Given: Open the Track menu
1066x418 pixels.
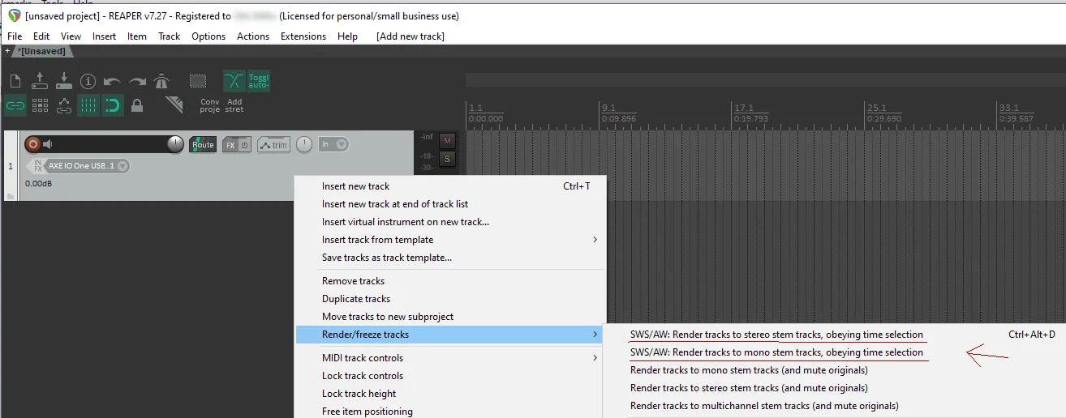Looking at the screenshot, I should coord(170,36).
